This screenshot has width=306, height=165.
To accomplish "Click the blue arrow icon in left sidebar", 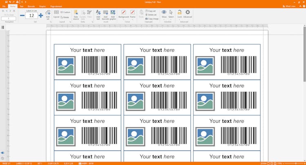I will click(x=2, y=153).
